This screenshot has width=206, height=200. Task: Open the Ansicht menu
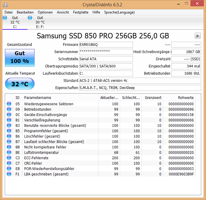63,12
